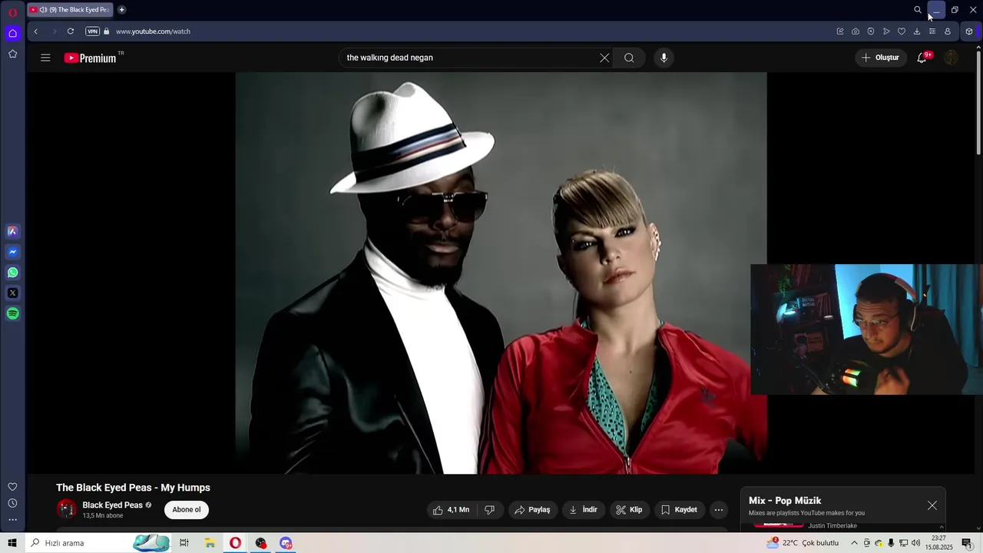Viewport: 983px width, 553px height.
Task: Open the ad blocker shield icon
Action: coord(871,31)
